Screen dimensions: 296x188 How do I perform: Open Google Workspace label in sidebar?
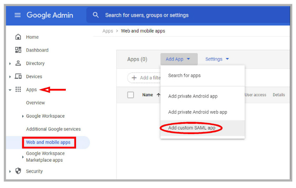[x=45, y=116]
